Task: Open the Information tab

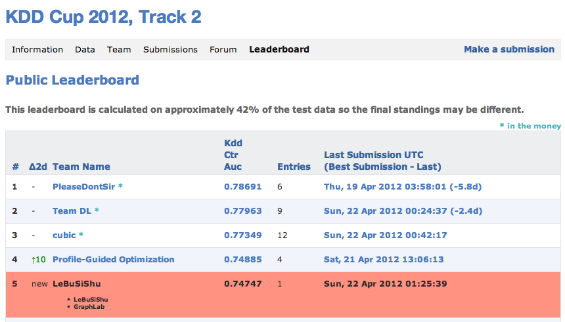Action: pyautogui.click(x=37, y=49)
